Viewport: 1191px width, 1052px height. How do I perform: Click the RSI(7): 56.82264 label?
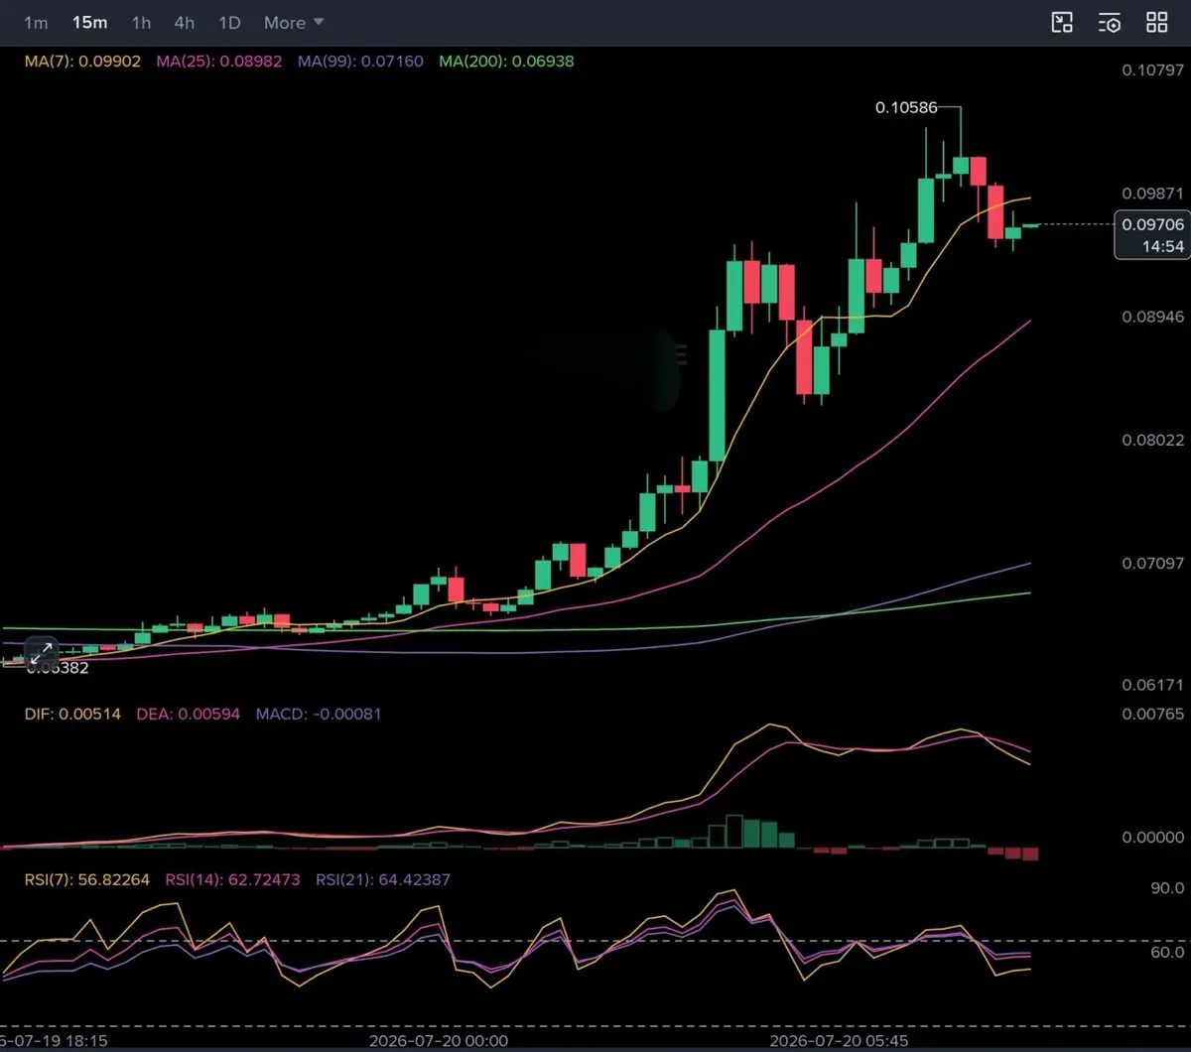tap(87, 879)
